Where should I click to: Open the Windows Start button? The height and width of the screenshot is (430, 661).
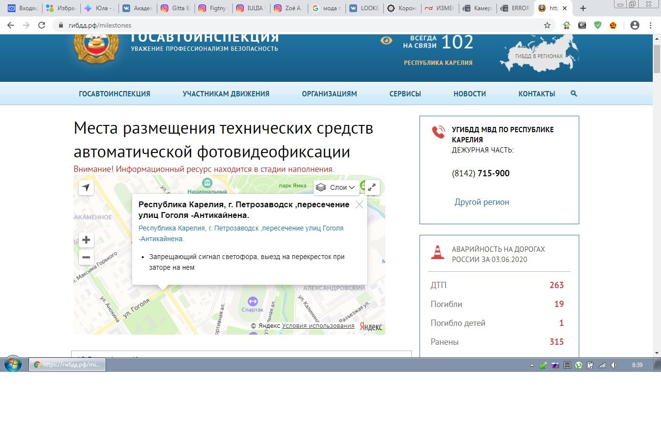click(13, 365)
